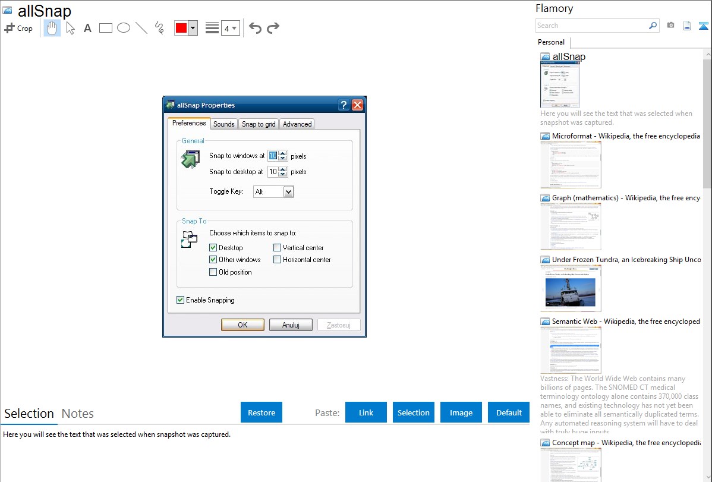Viewport: 712px width, 482px height.
Task: Open the Advanced tab
Action: (297, 124)
